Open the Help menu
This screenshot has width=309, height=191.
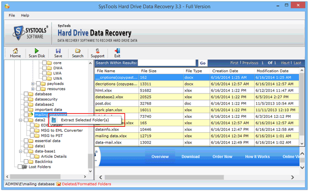(x=25, y=15)
